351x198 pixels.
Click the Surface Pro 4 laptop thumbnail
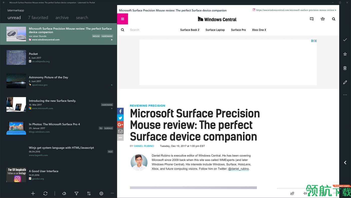(x=16, y=128)
